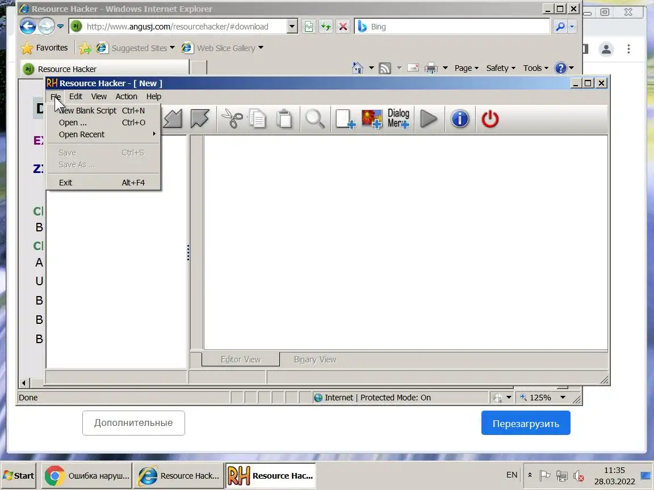The width and height of the screenshot is (654, 490).
Task: Click the IE RSS feeds icon
Action: [384, 68]
